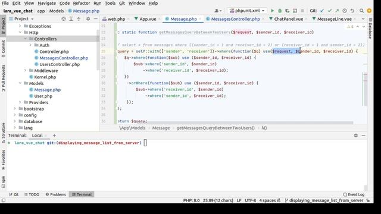Show hidden editor tabs with the dropdown arrow
Image resolution: width=381 pixels, height=214 pixels.
363,19
